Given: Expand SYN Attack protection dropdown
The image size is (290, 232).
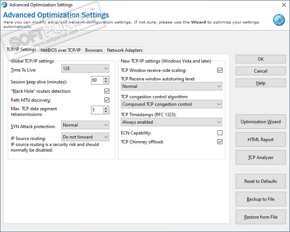Looking at the screenshot, I should [x=85, y=125].
